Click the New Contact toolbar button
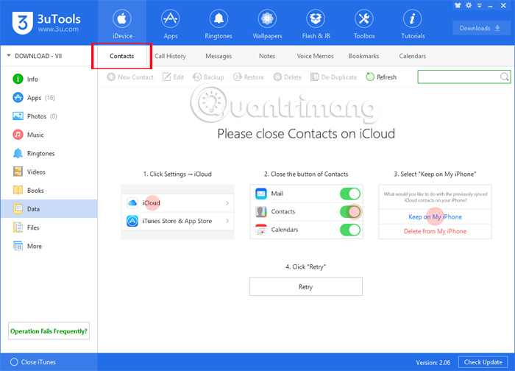The image size is (515, 371). [130, 77]
